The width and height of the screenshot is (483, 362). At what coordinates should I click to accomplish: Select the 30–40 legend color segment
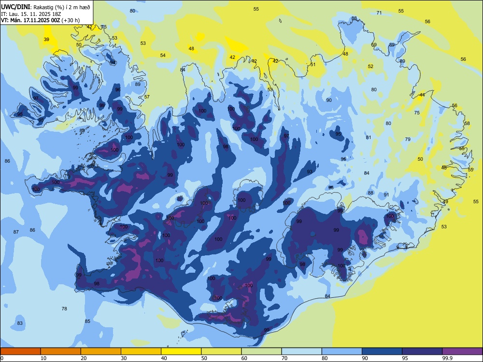(x=141, y=351)
